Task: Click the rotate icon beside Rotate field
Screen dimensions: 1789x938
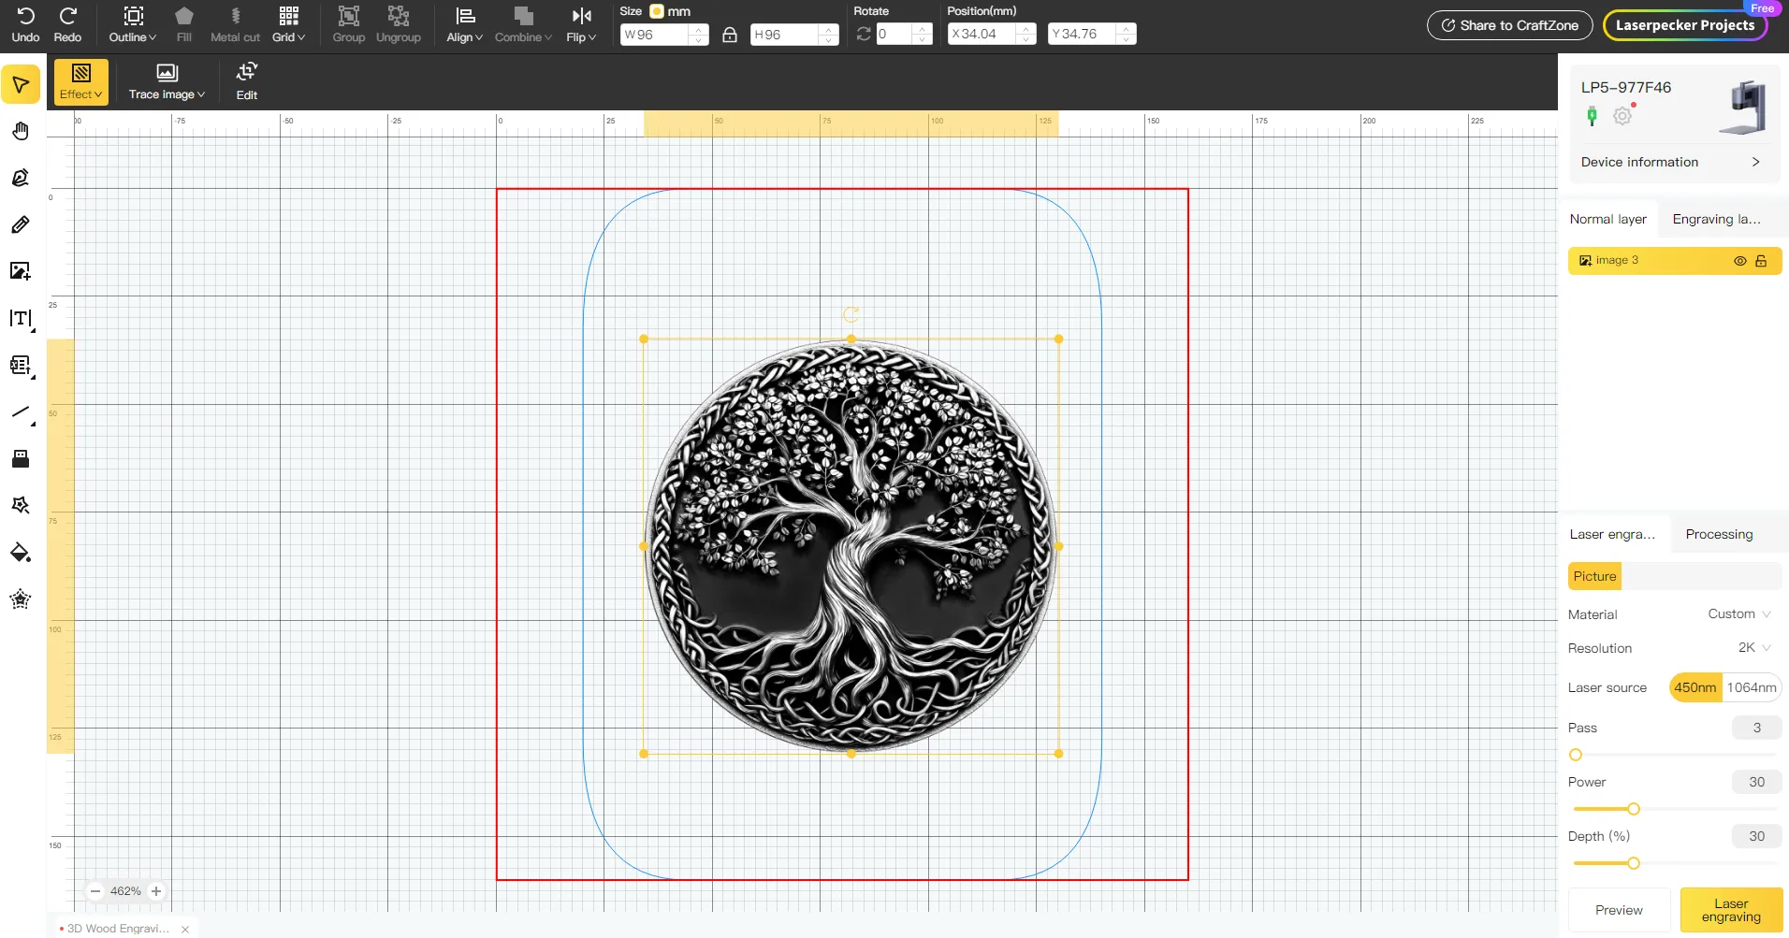Action: click(x=864, y=35)
